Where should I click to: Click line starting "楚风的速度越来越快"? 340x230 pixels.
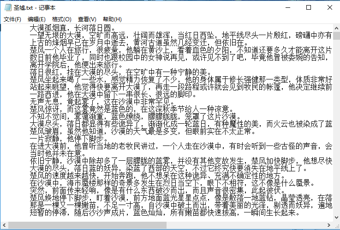(158, 176)
